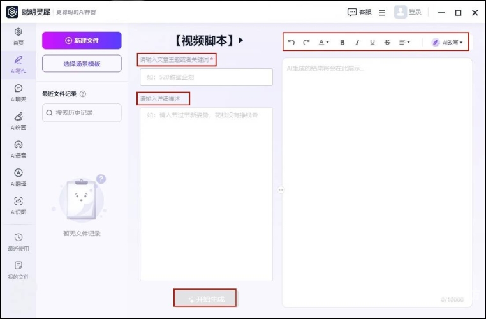This screenshot has width=486, height=319.
Task: Click the 暂无文件记录 text
Action: coord(82,234)
